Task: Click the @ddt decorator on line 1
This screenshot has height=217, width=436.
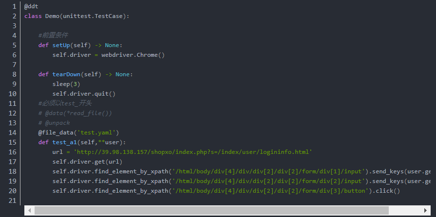Action: (31, 6)
